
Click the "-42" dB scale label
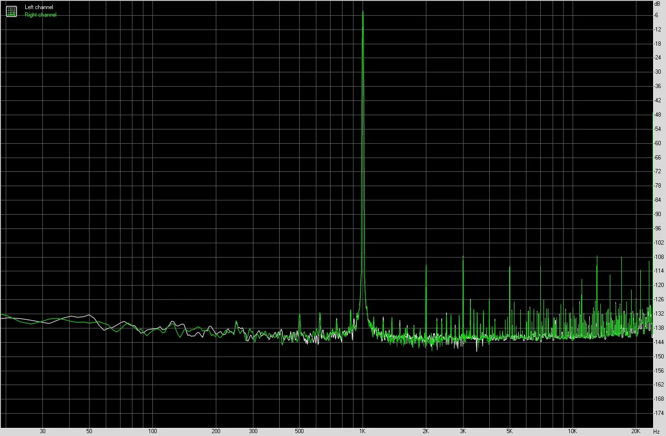[x=657, y=100]
